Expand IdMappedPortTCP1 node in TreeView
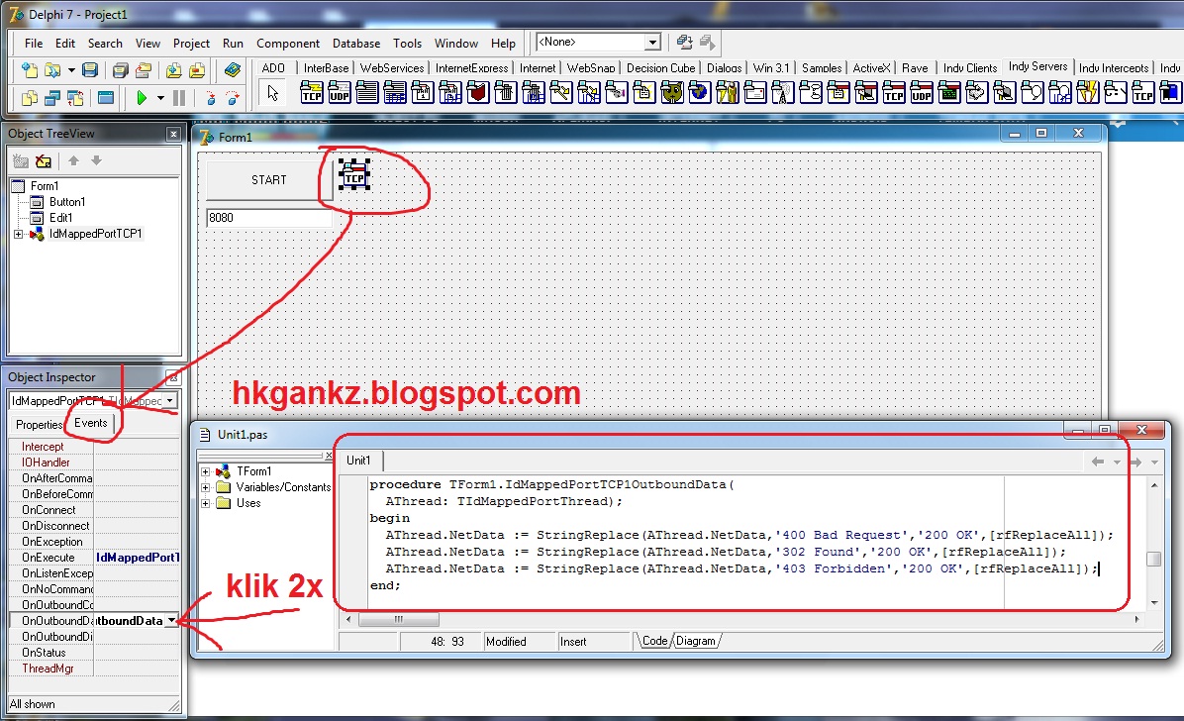Viewport: 1184px width, 721px height. click(x=18, y=235)
